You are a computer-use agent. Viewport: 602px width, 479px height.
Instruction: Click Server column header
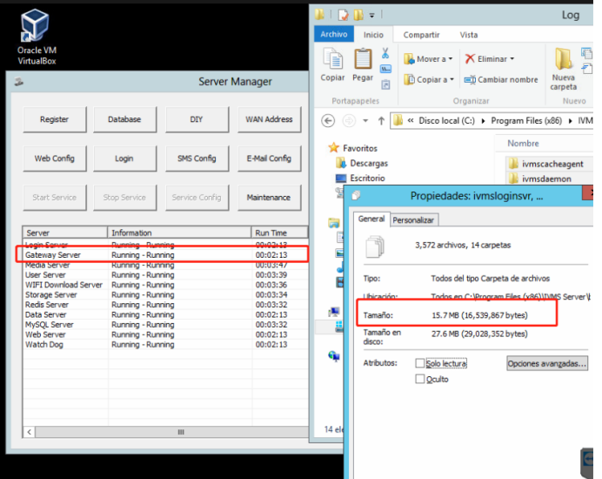point(65,233)
